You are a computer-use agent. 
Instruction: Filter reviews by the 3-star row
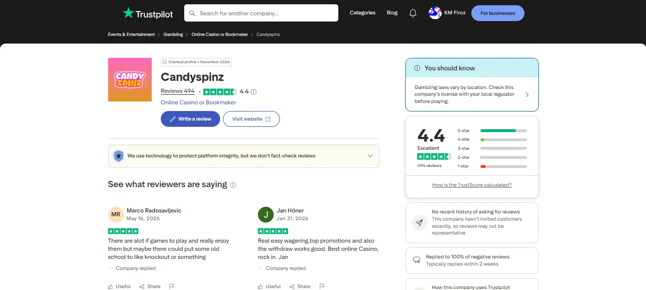492,148
